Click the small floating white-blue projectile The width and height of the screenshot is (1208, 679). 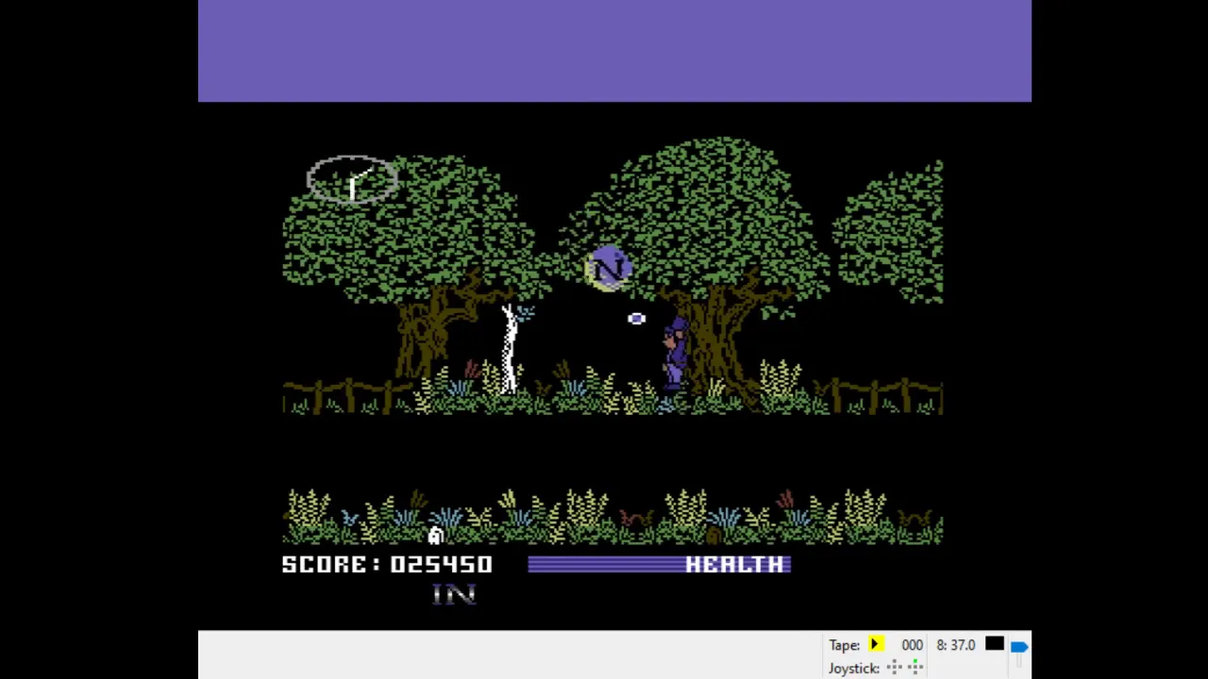(x=636, y=319)
